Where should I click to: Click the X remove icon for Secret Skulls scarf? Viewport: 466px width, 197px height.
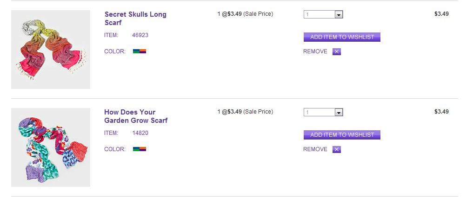point(337,51)
